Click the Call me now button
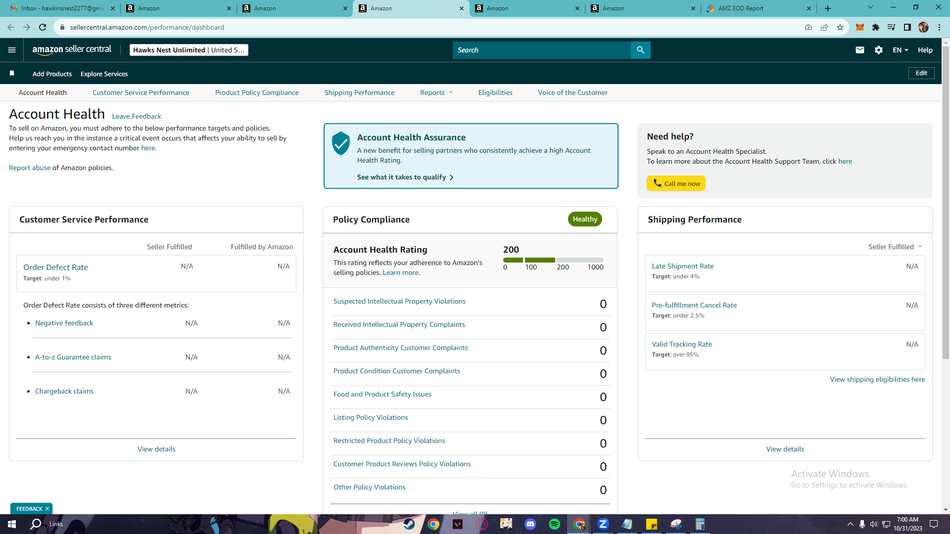This screenshot has height=534, width=950. pyautogui.click(x=676, y=183)
